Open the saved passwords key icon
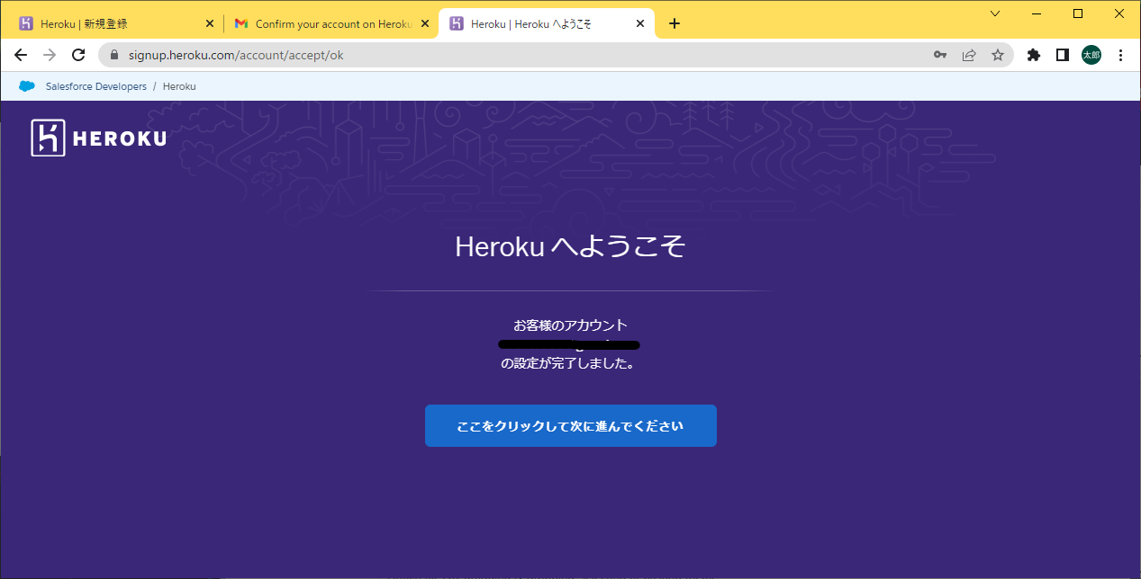This screenshot has width=1141, height=579. pyautogui.click(x=940, y=55)
